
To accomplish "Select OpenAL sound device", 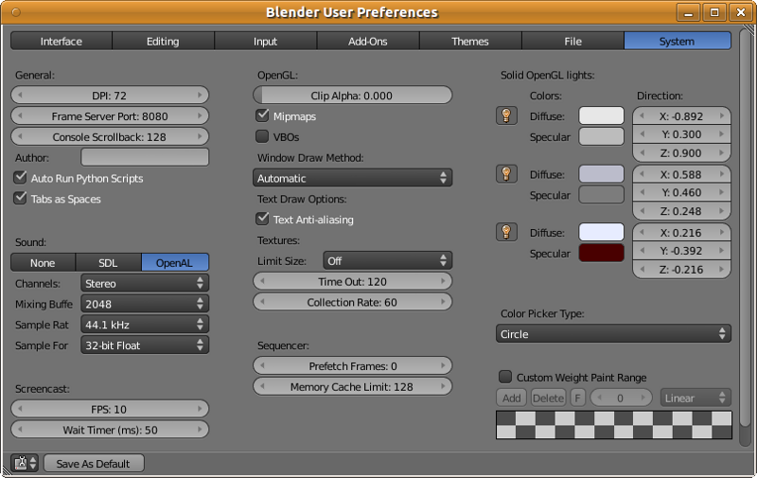I will pyautogui.click(x=175, y=262).
